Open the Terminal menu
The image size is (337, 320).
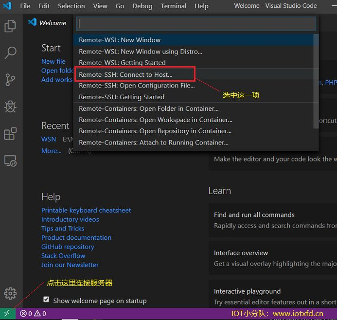click(174, 6)
